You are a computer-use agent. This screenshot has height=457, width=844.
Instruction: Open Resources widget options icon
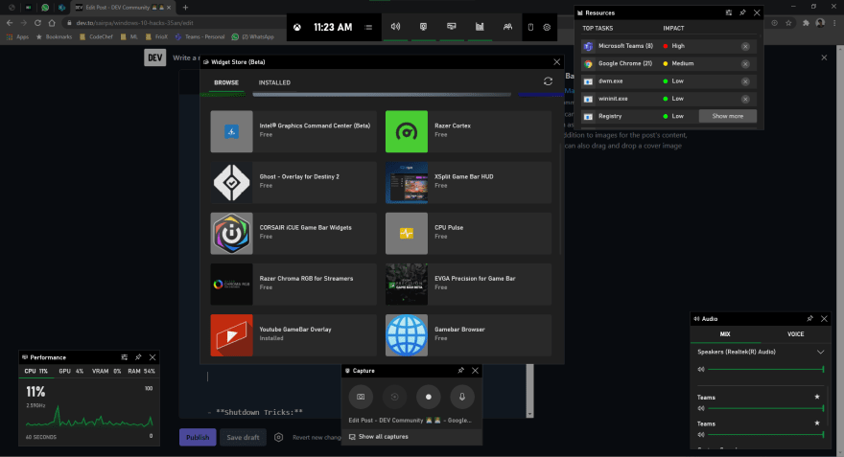point(729,12)
